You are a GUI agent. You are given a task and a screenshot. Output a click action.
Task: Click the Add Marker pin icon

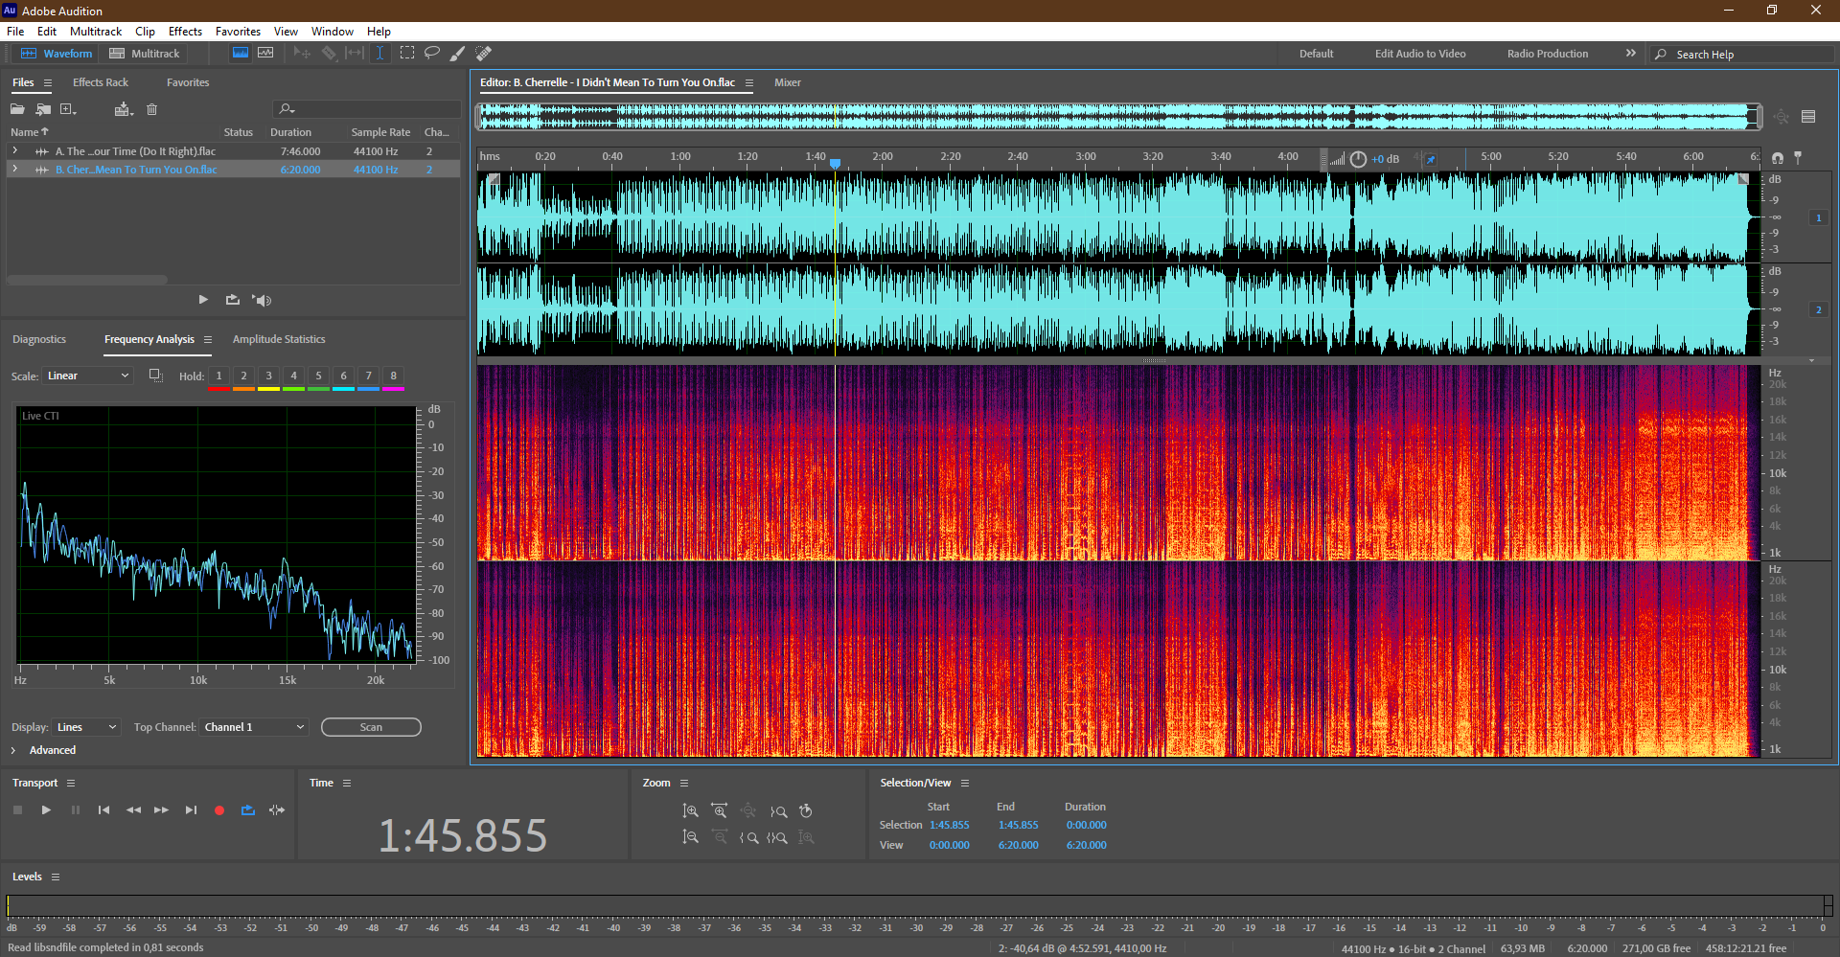[1798, 158]
